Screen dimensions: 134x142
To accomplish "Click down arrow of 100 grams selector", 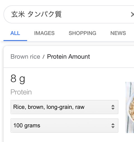I will point(113,127).
